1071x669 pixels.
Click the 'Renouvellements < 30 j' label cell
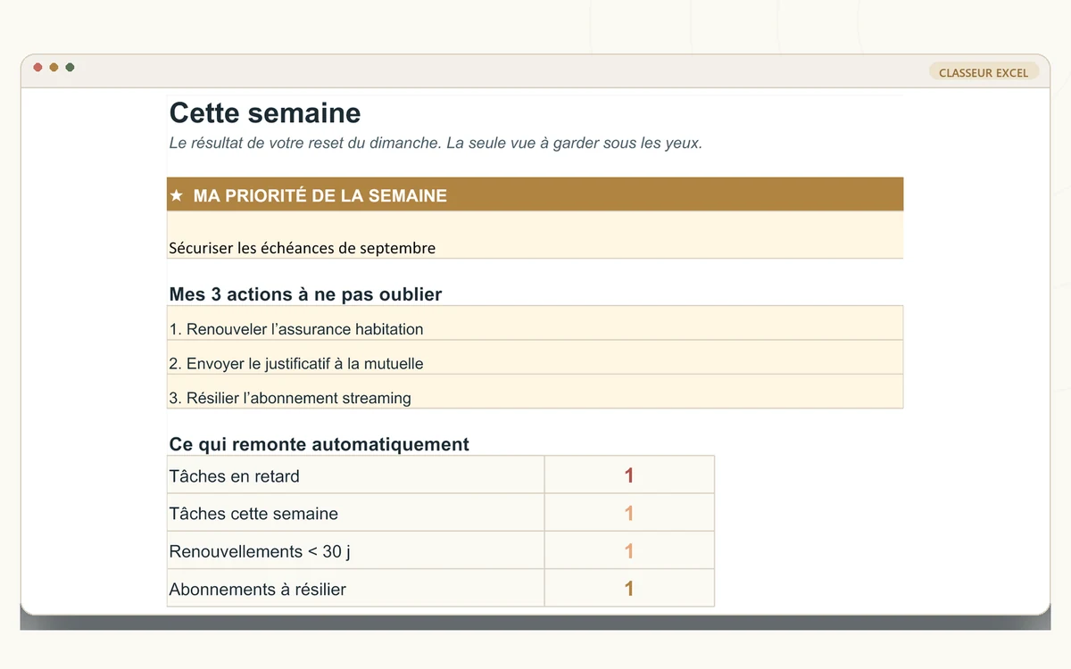[x=355, y=550]
